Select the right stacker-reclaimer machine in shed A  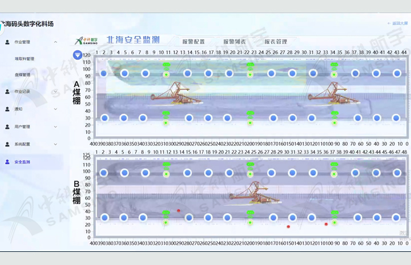click(x=333, y=93)
